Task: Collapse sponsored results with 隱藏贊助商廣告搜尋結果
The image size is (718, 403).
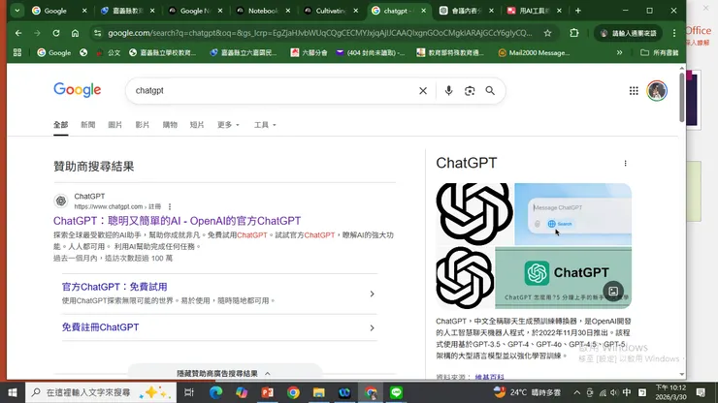Action: [224, 373]
